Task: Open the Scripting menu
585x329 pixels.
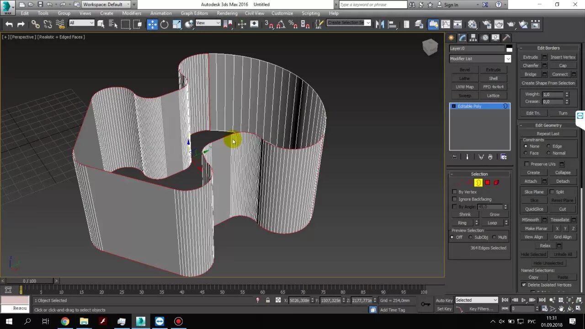Action: [x=311, y=13]
